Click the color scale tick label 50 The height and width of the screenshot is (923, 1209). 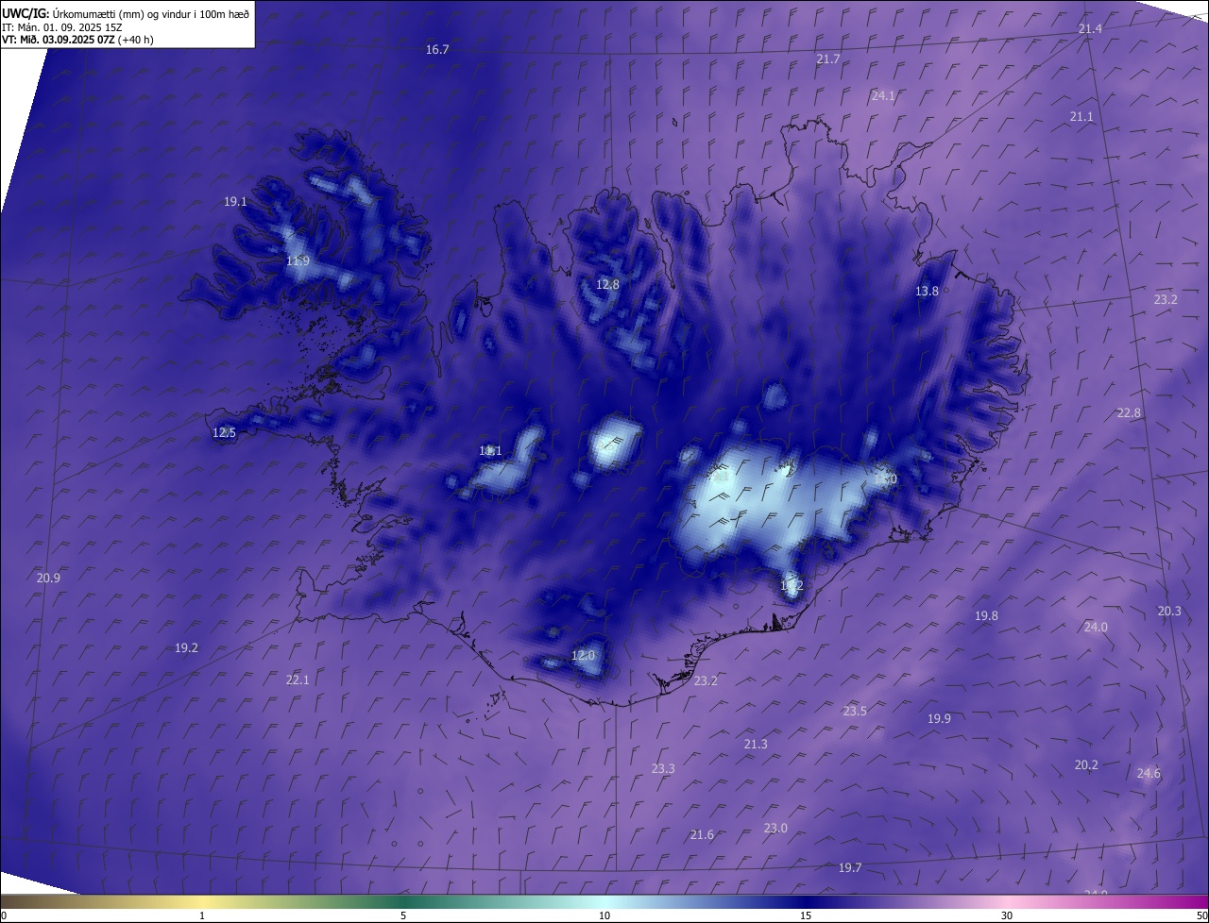coord(1201,916)
